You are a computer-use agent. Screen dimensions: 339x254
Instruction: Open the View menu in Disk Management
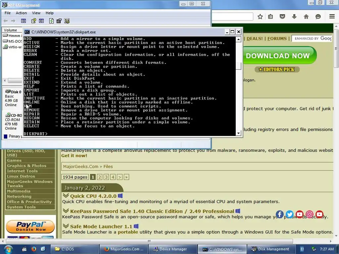tap(36, 13)
